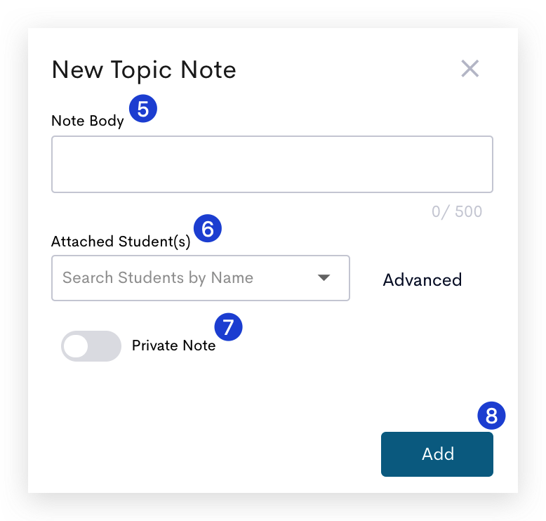Click the Note Body label

pos(88,121)
